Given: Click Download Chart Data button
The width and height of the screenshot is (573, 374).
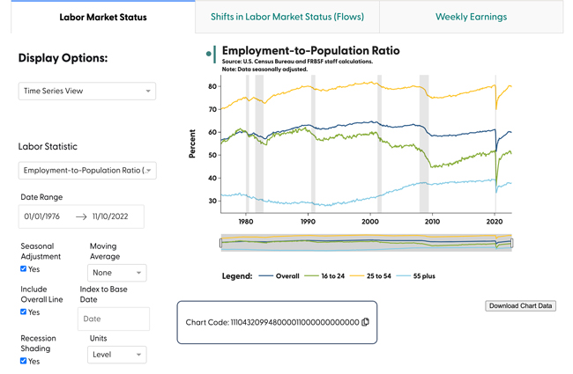Looking at the screenshot, I should (x=520, y=305).
